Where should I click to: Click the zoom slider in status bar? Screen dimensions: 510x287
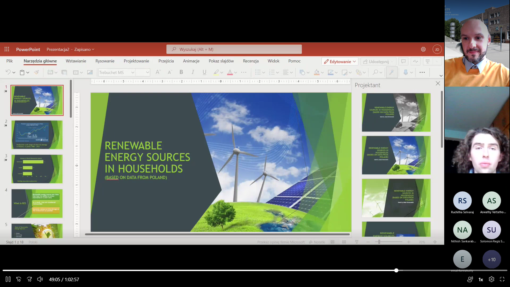[x=388, y=242]
